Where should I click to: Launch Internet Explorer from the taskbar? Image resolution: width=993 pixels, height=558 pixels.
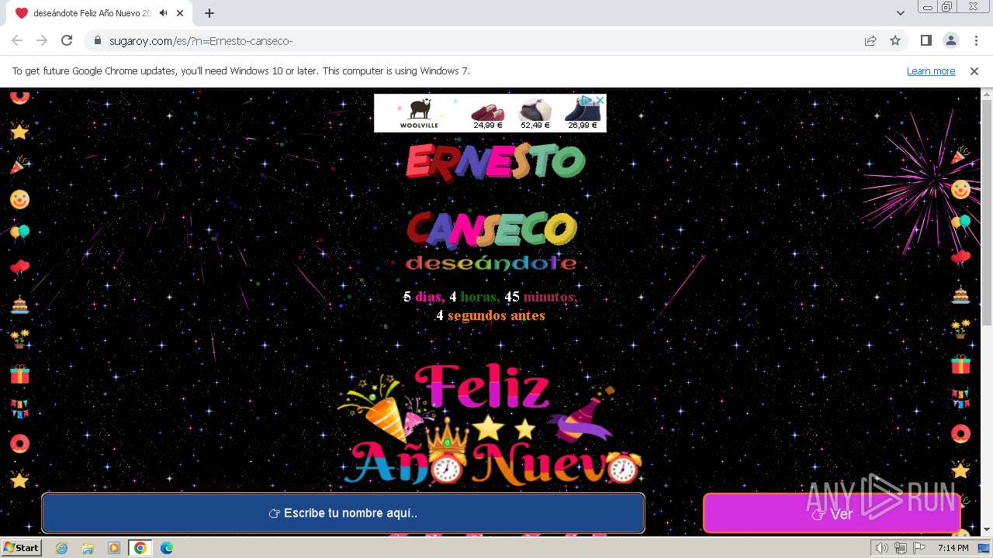point(62,548)
